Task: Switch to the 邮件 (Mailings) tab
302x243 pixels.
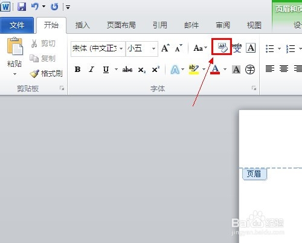Action: pos(191,25)
